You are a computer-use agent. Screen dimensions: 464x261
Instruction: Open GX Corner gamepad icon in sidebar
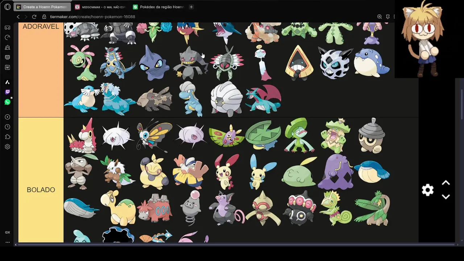tap(7, 28)
